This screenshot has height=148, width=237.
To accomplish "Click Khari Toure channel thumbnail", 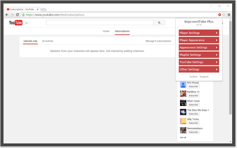I will [183, 103].
